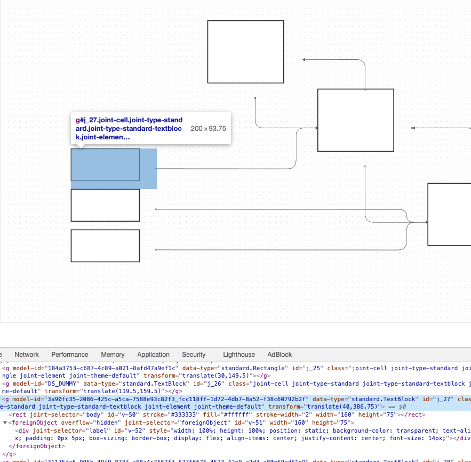Screen dimensions: 471x462
Task: Click the blue highlighted diagram block
Action: click(105, 166)
